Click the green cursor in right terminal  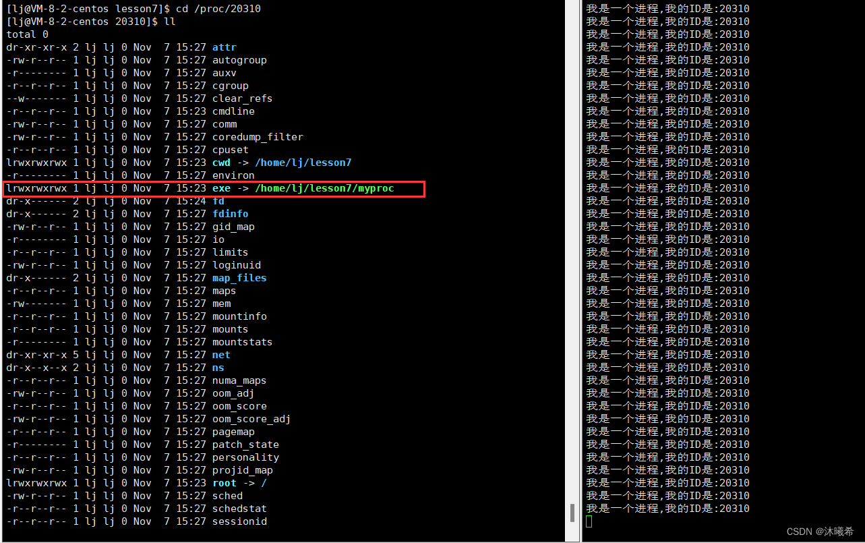point(589,521)
